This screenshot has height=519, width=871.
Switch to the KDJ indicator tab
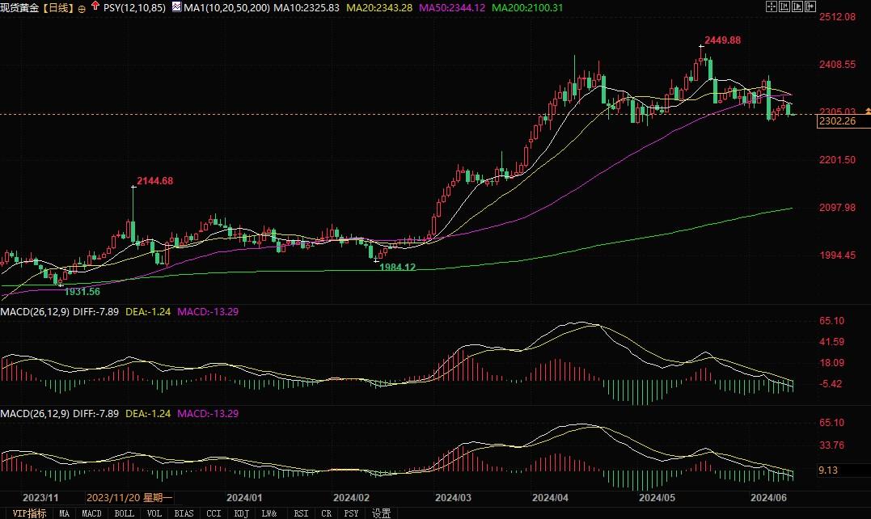coord(240,513)
